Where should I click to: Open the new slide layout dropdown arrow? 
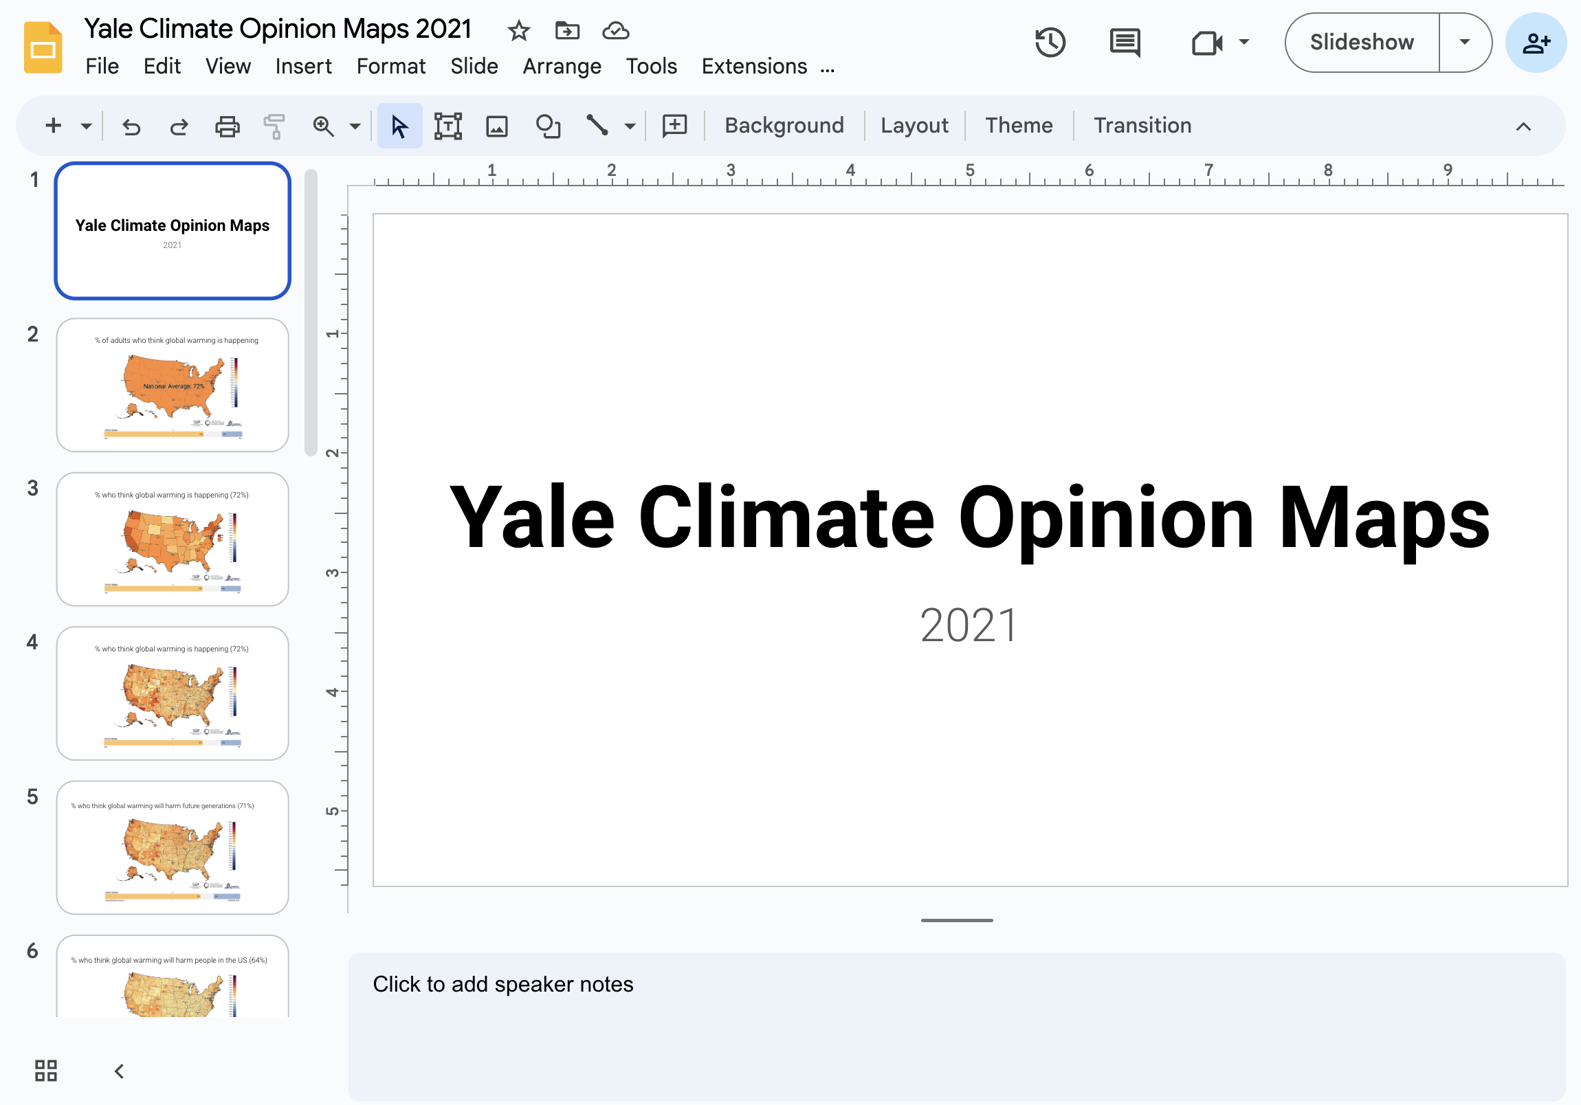(x=86, y=126)
